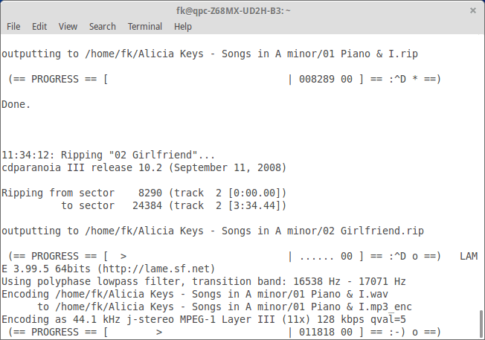Open the Terminal menu
485x340 pixels.
(x=144, y=26)
